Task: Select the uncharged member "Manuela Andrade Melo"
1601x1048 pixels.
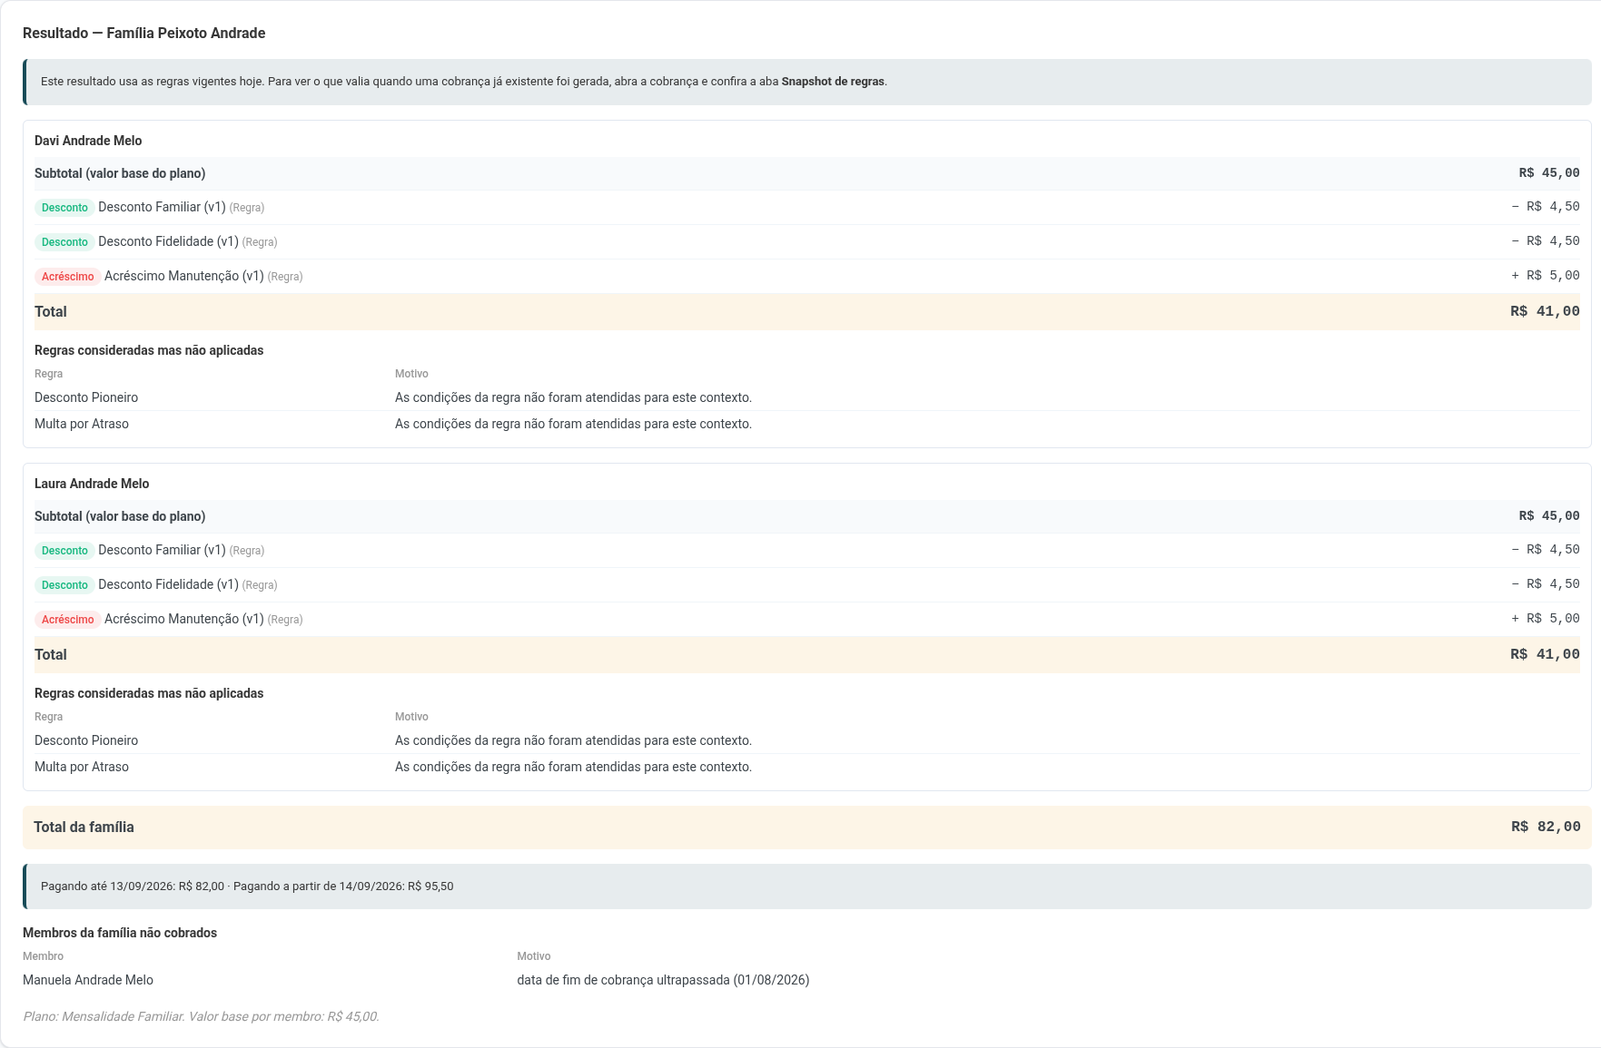Action: point(88,980)
